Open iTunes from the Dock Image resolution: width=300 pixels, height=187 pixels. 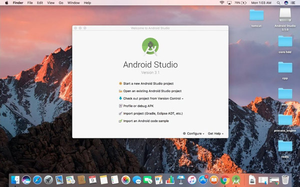point(192,180)
